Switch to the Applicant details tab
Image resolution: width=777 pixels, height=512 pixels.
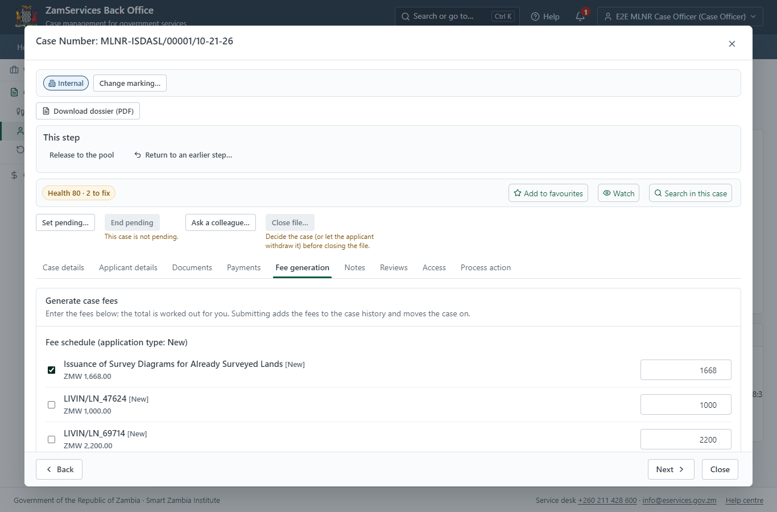tap(128, 267)
